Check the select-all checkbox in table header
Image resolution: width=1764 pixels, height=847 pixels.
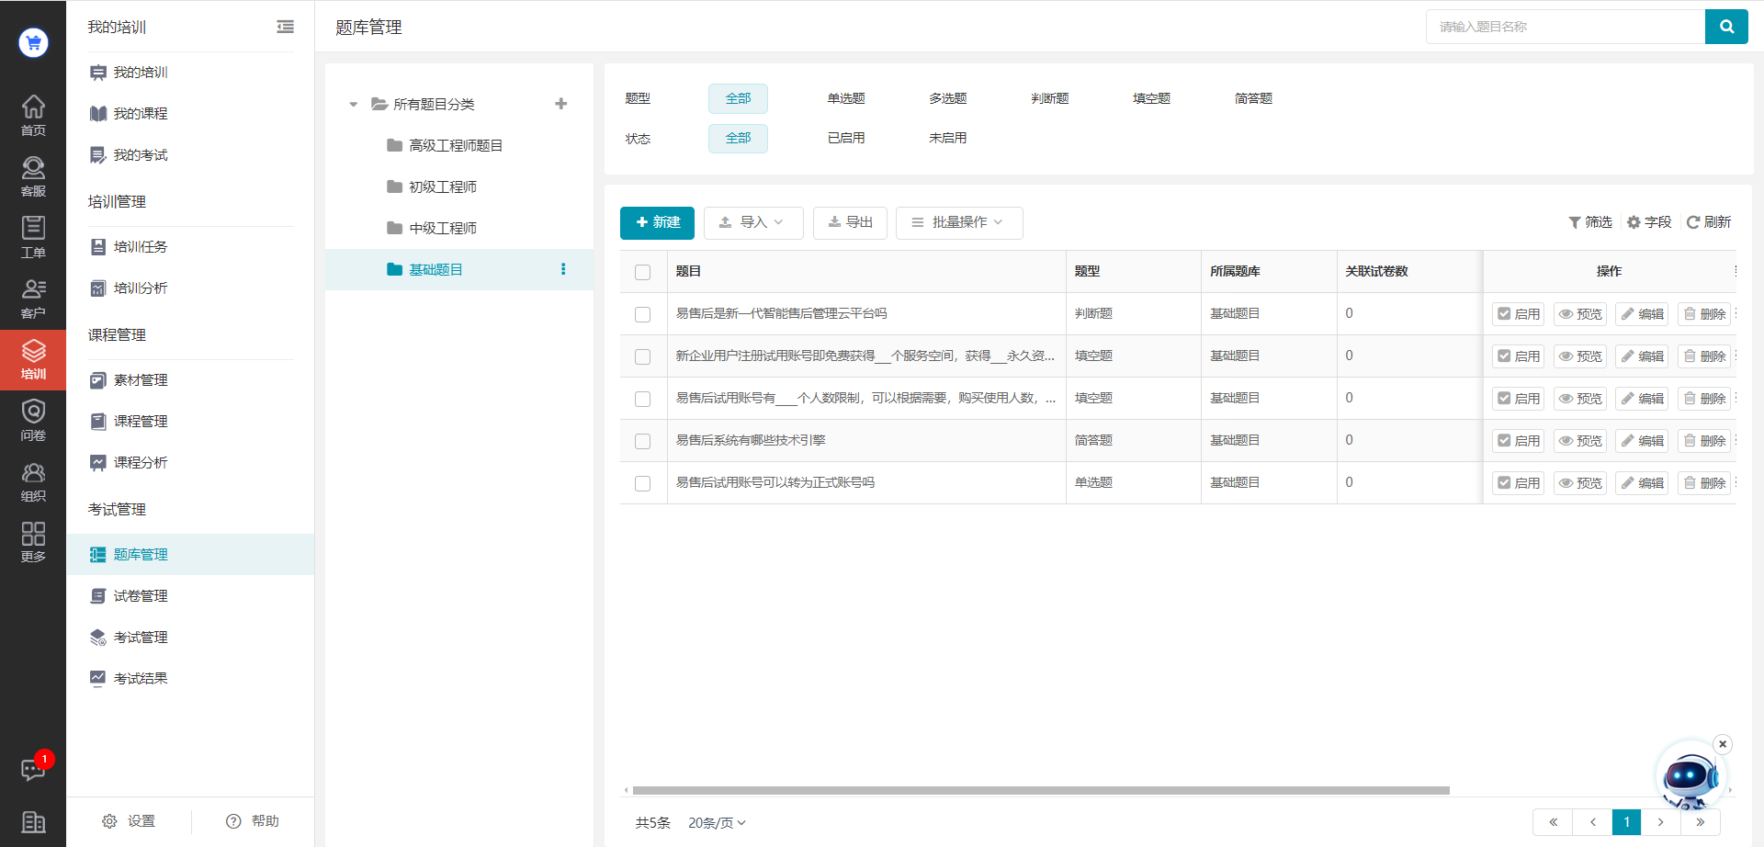coord(643,272)
